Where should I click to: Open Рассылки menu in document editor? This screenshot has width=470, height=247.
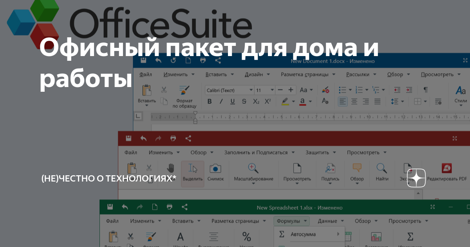[x=361, y=74]
